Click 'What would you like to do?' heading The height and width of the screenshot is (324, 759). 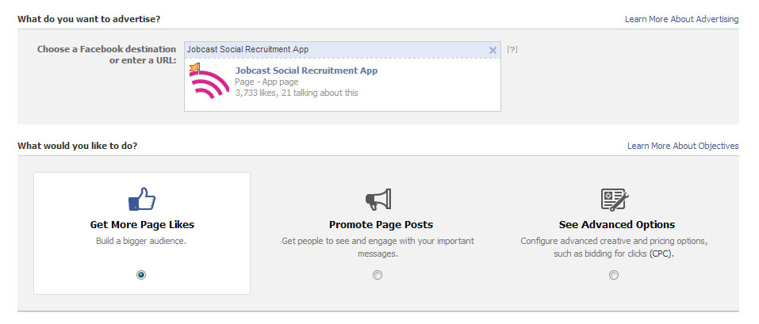tap(78, 146)
